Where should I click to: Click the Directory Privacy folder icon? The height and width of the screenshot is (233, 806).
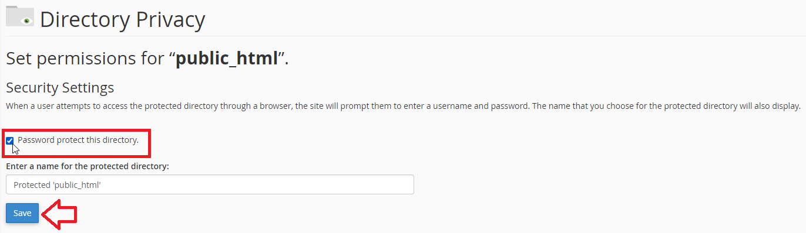pyautogui.click(x=20, y=16)
